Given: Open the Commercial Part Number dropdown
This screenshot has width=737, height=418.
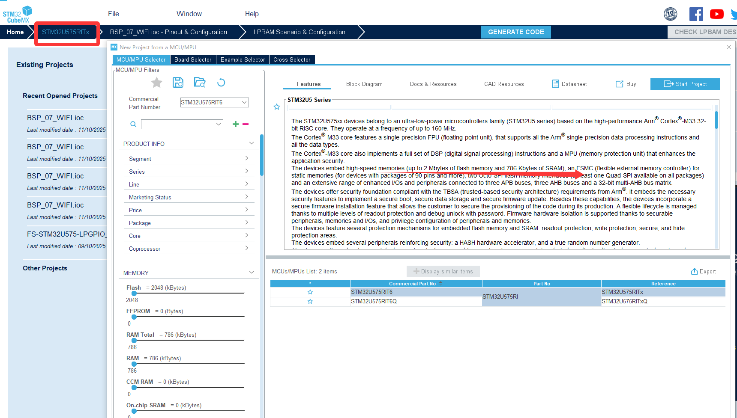Looking at the screenshot, I should click(x=244, y=102).
